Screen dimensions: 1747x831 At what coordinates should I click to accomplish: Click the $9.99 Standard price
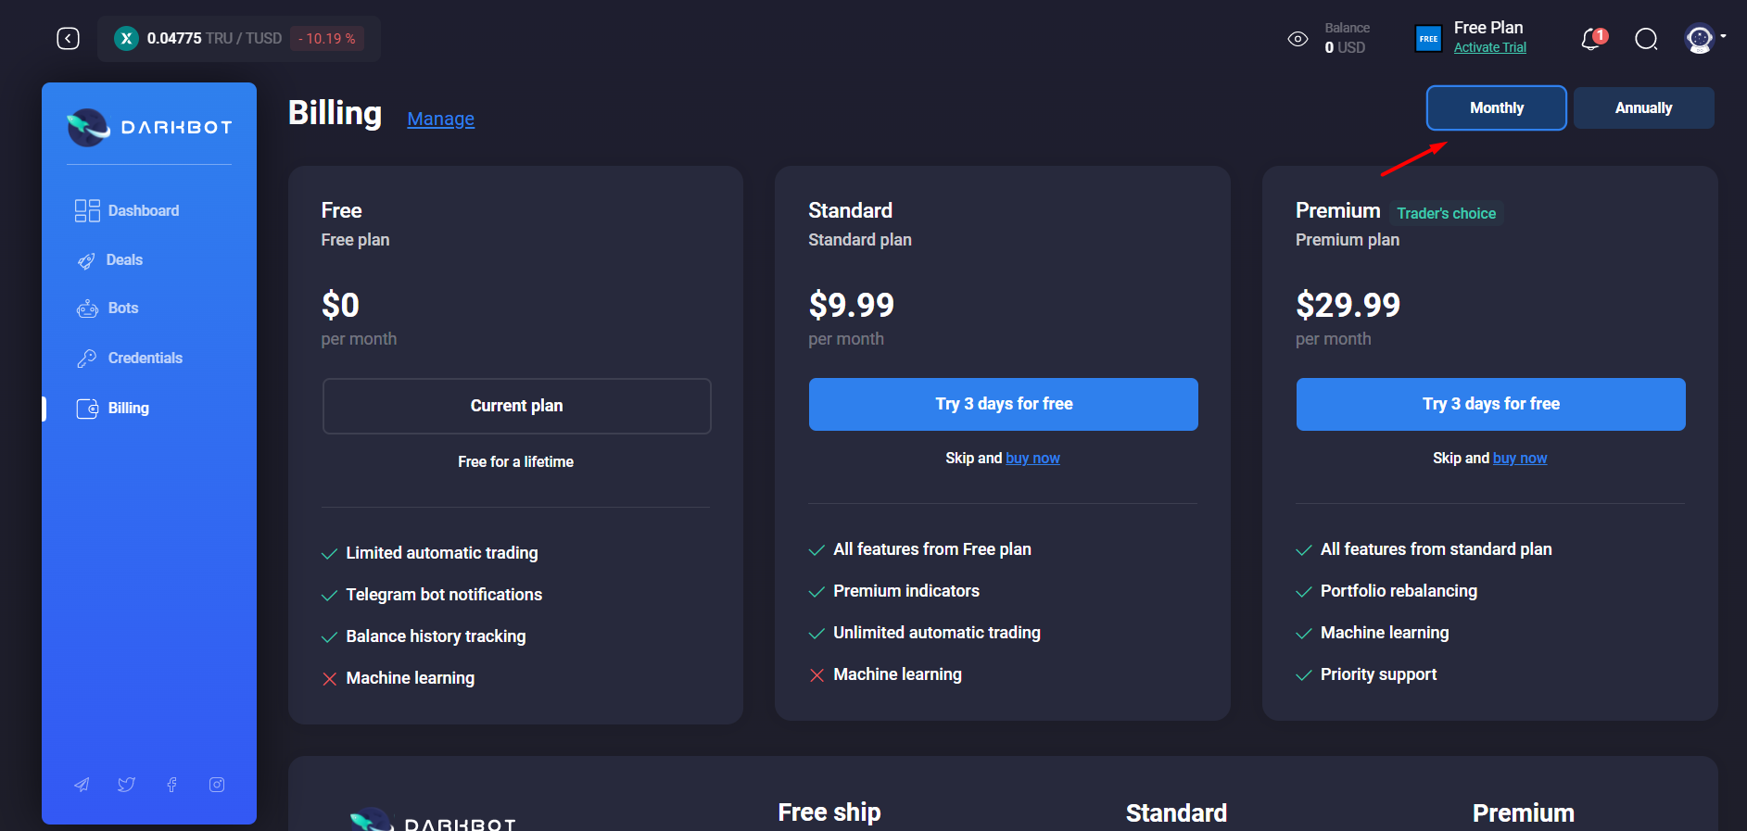(852, 305)
